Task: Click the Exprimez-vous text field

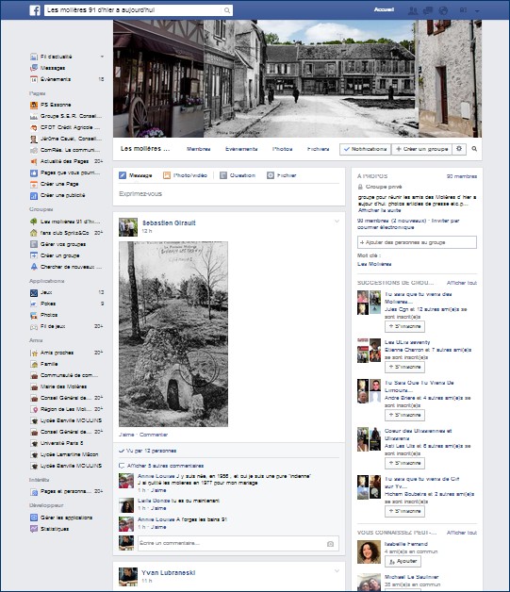Action: click(x=229, y=194)
